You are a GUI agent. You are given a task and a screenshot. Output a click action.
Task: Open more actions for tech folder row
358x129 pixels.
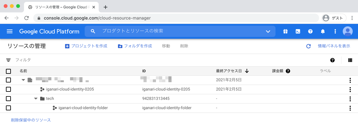[350, 99]
